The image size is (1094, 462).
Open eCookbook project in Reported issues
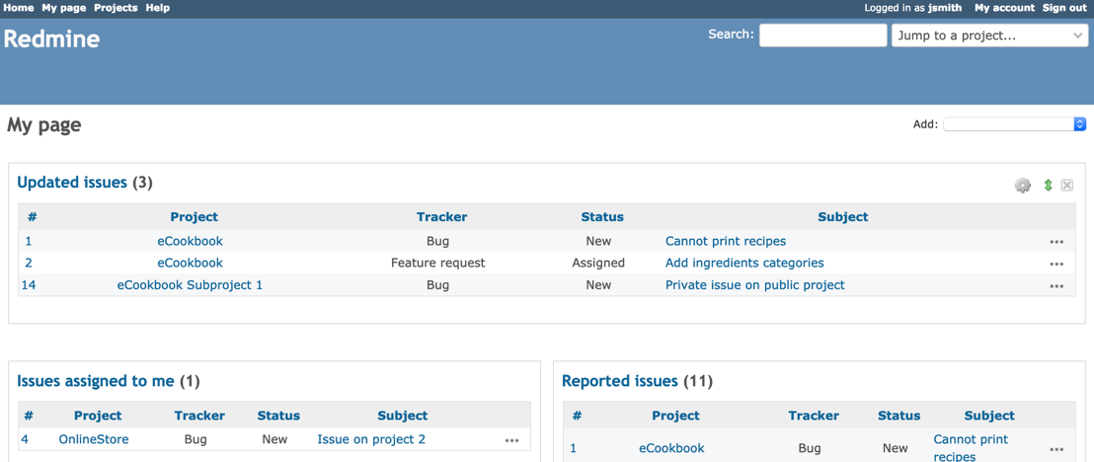click(671, 449)
